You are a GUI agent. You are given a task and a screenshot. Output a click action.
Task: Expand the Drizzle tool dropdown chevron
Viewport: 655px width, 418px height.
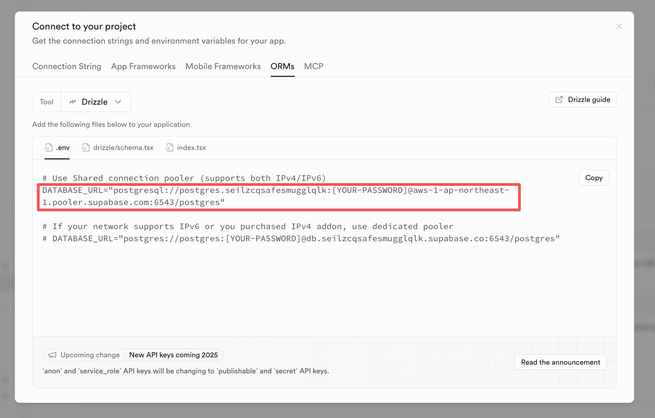coord(118,102)
